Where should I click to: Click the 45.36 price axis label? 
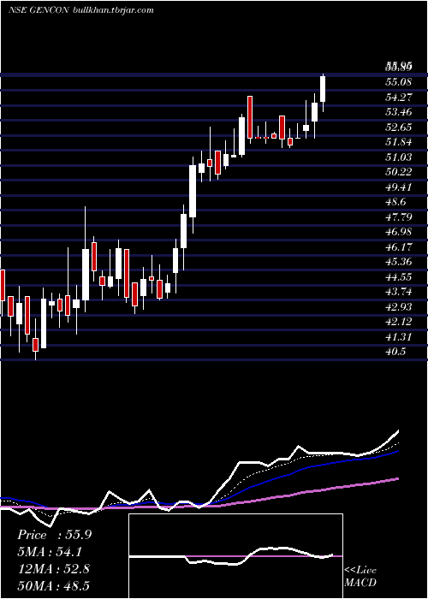click(398, 262)
